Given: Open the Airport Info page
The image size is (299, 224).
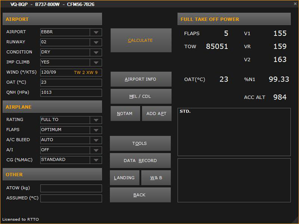Looking at the screenshot, I should pos(141,79).
